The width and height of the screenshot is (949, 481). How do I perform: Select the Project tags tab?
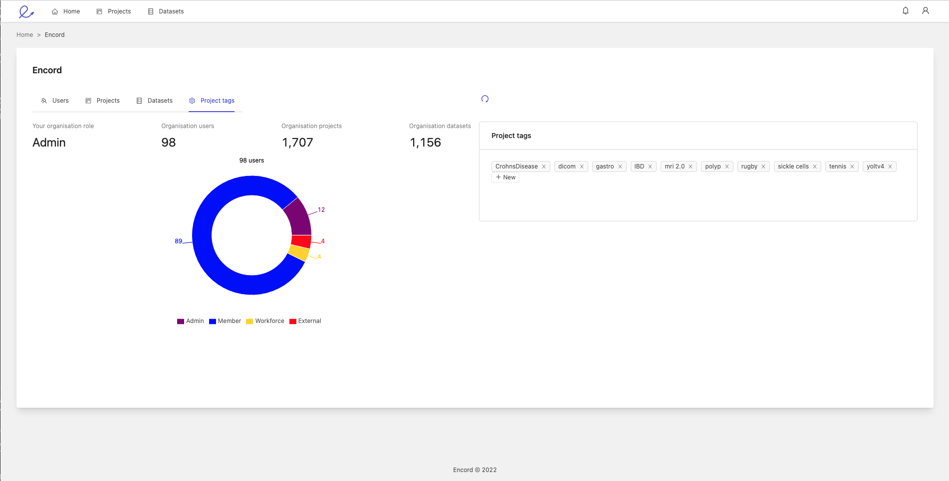coord(212,101)
